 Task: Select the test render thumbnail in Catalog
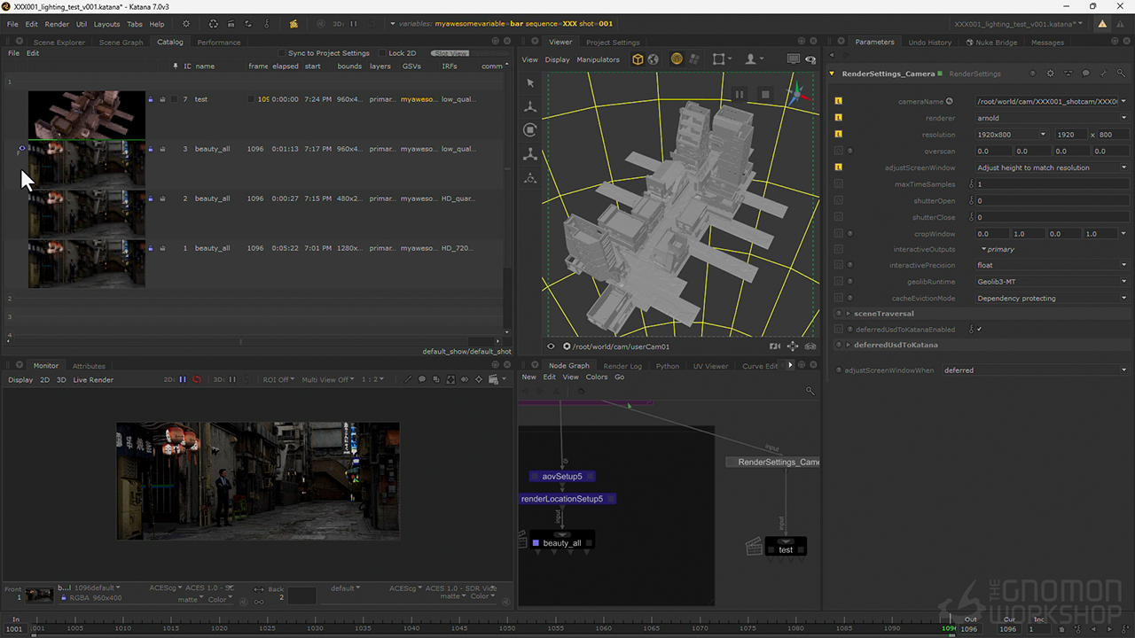click(86, 115)
